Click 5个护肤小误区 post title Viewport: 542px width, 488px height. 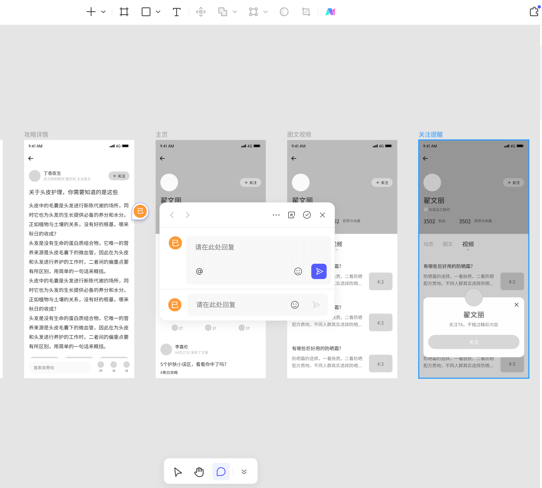tap(193, 364)
